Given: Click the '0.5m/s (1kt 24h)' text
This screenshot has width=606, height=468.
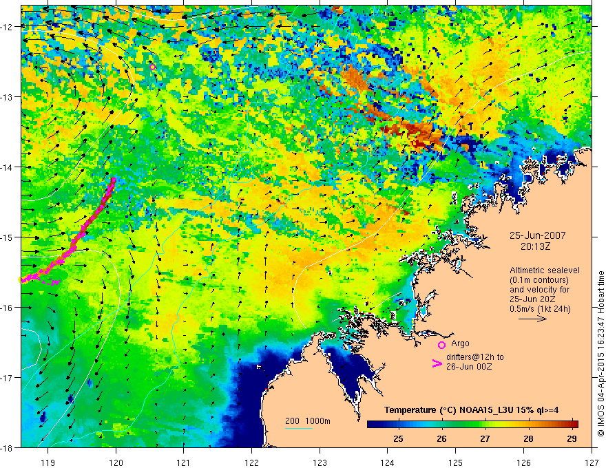Looking at the screenshot, I should [540, 309].
